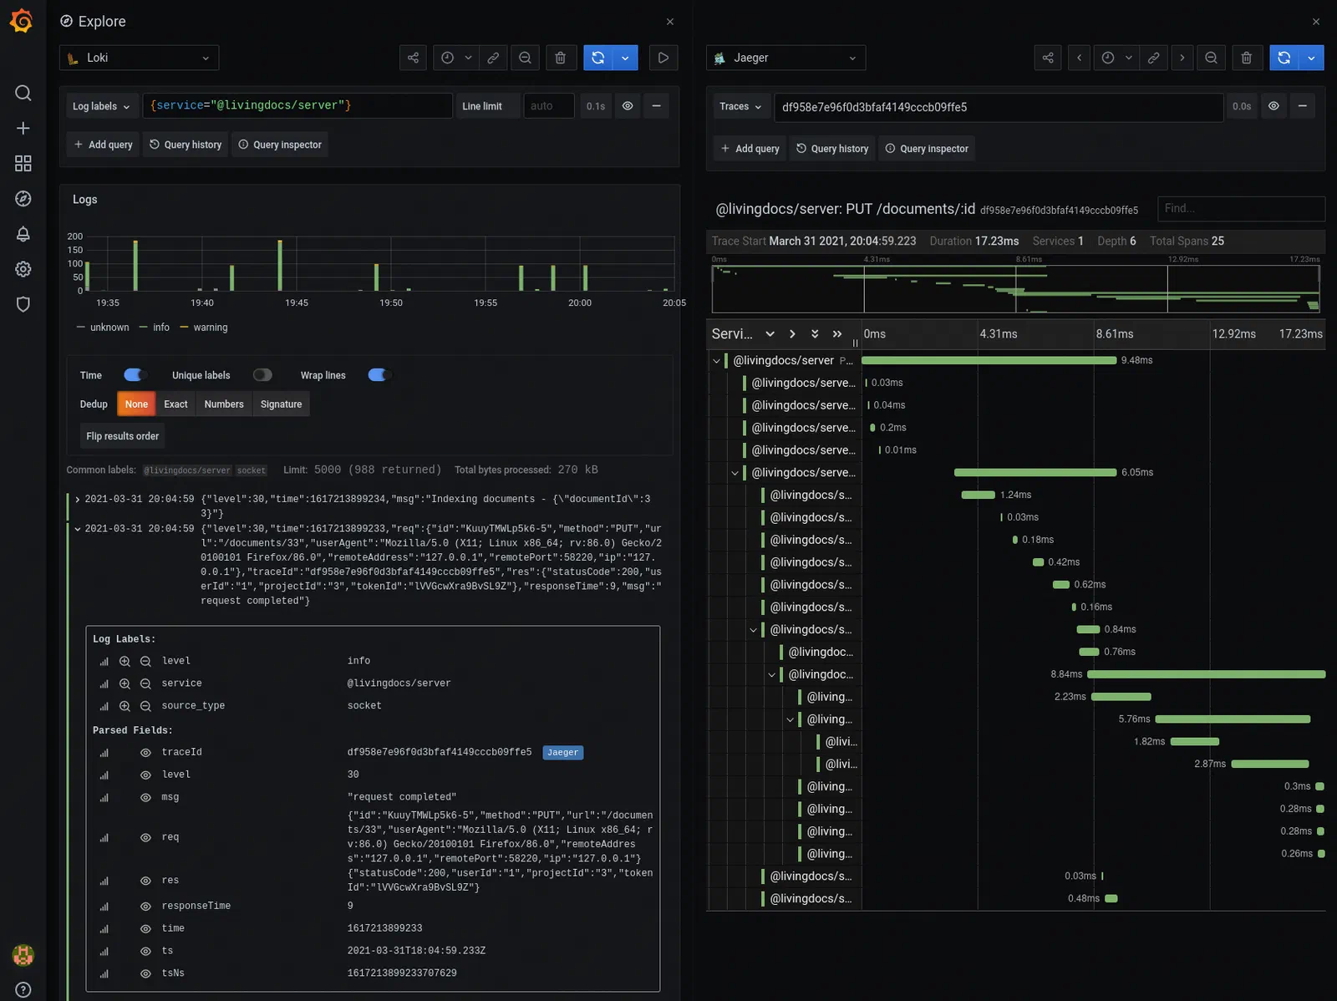This screenshot has width=1337, height=1001.
Task: Toggle visibility of tsNs parsed field
Action: [145, 973]
